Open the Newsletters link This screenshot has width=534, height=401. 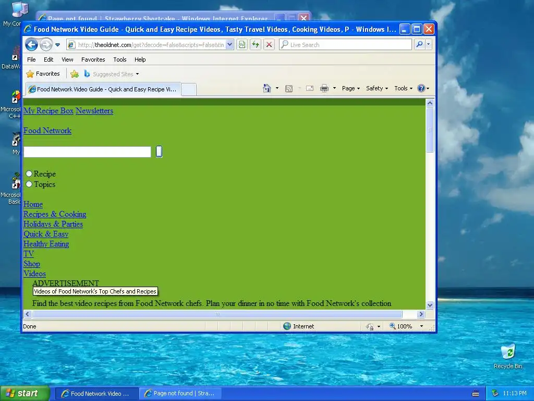point(94,111)
